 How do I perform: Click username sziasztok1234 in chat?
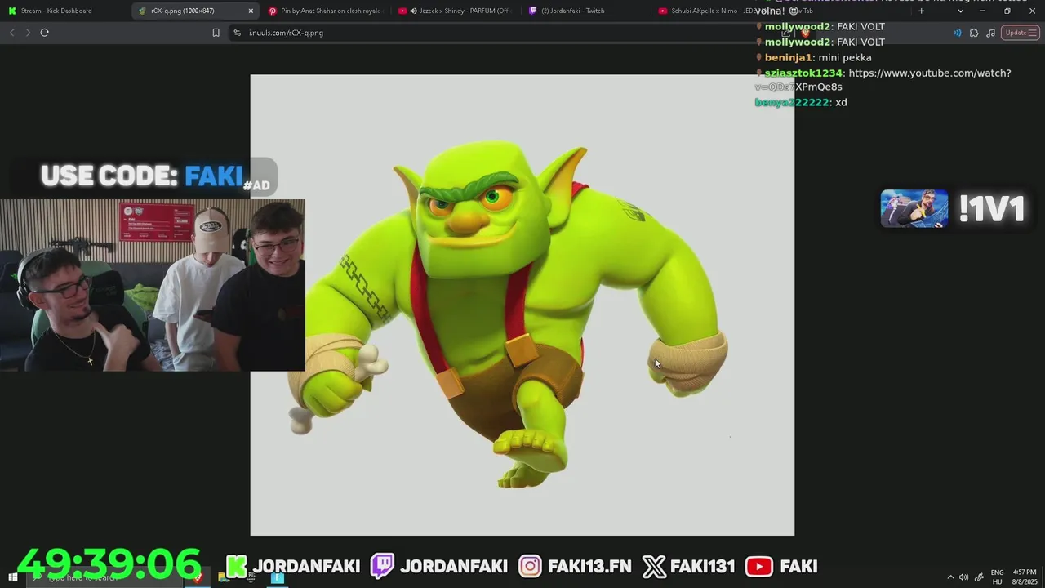point(803,73)
